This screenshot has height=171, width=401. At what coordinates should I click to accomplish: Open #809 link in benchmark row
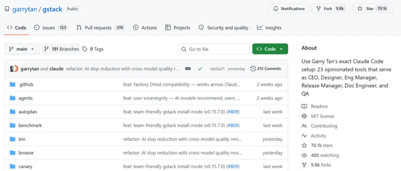pyautogui.click(x=233, y=125)
